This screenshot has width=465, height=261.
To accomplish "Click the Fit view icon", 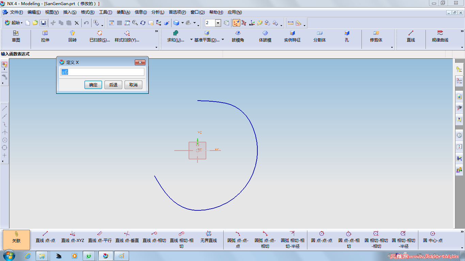I will (111, 23).
